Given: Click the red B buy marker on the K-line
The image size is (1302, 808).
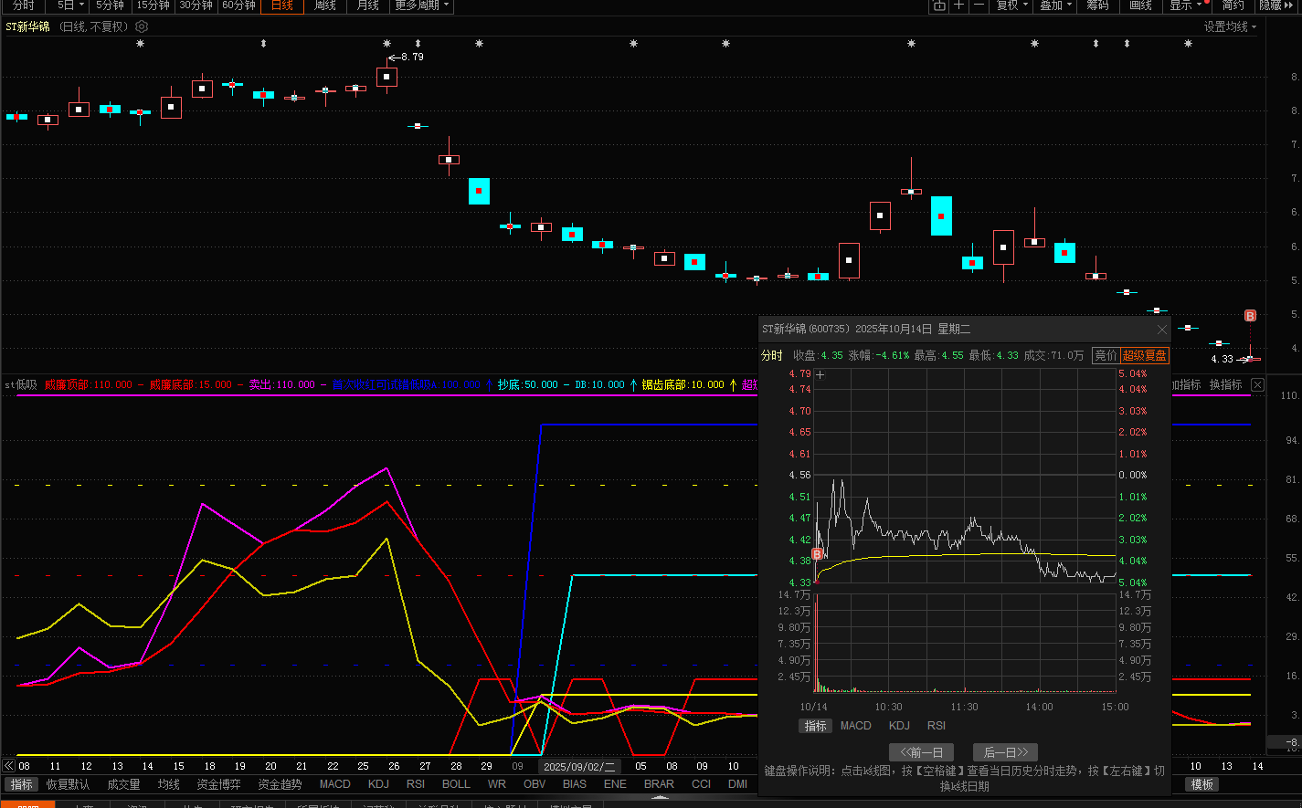Looking at the screenshot, I should pos(1250,316).
